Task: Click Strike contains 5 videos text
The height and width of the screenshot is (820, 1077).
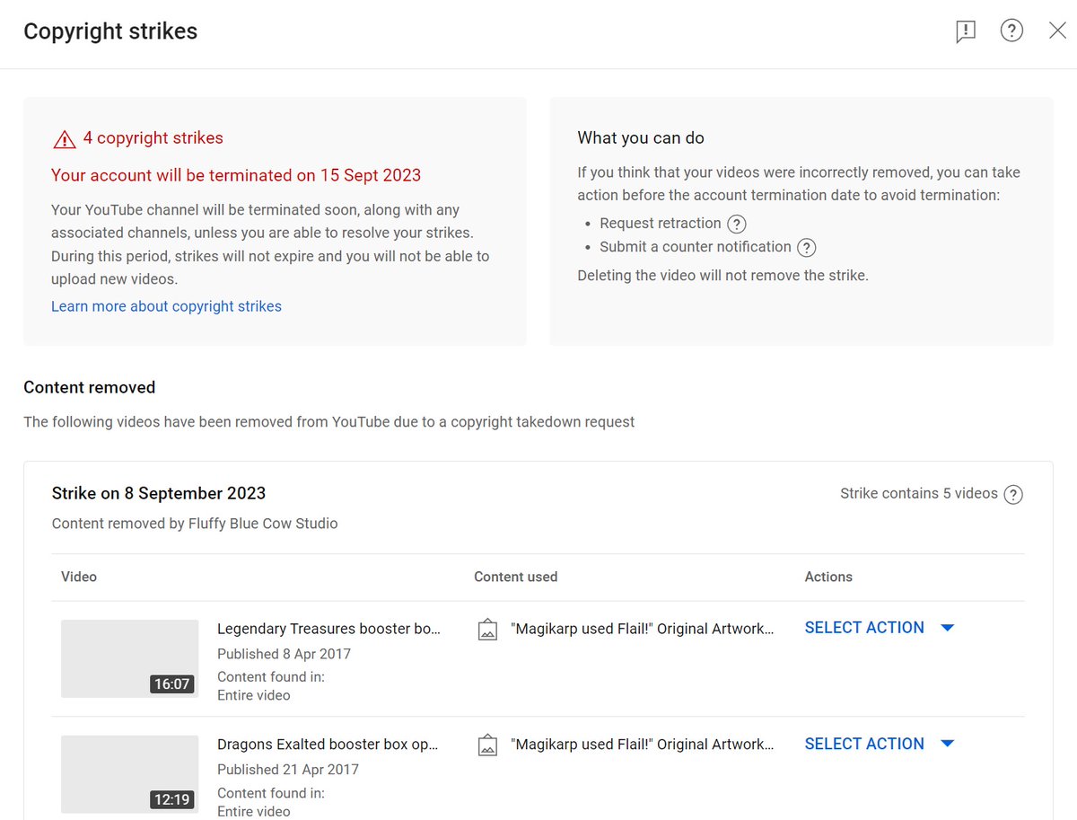Action: point(919,493)
